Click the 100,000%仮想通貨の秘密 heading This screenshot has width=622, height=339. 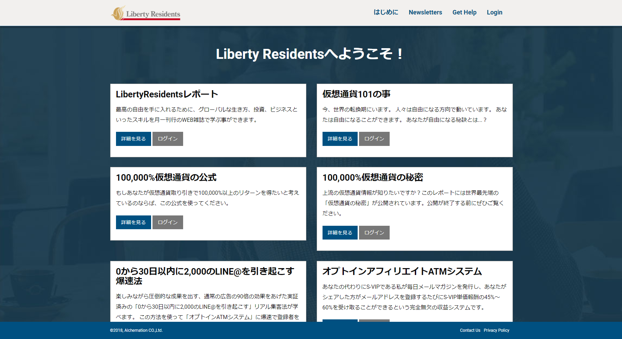click(373, 178)
